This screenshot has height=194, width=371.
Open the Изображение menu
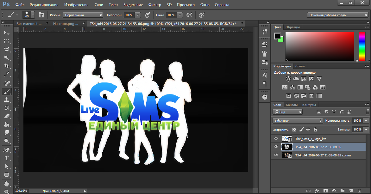[x=76, y=5]
